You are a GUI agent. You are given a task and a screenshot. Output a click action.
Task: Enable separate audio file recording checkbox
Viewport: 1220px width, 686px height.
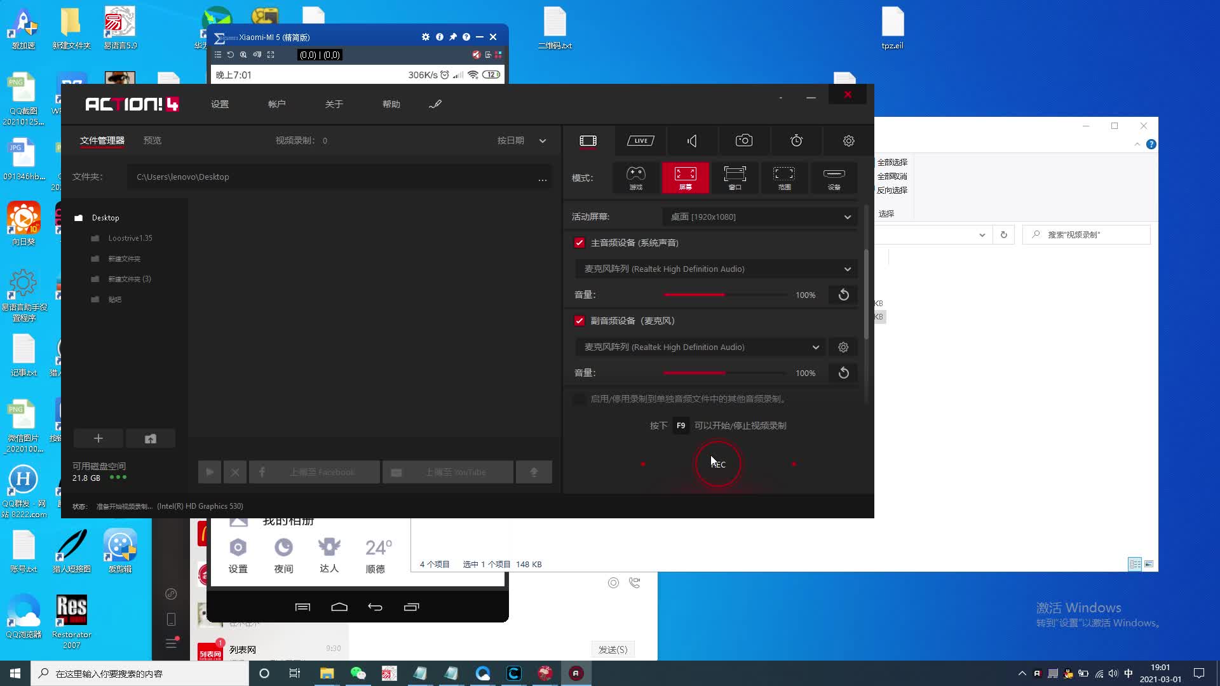(x=579, y=399)
